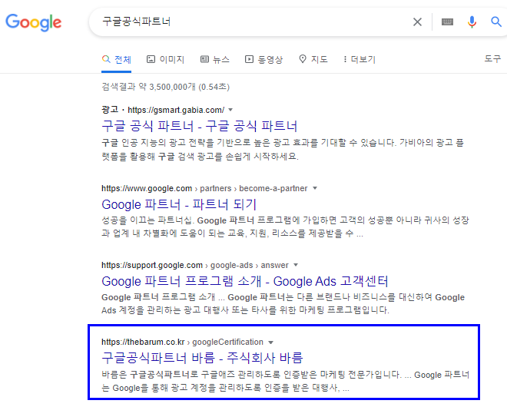This screenshot has width=507, height=407.
Task: Click the three-dot icon beside 더보기
Action: [x=345, y=59]
